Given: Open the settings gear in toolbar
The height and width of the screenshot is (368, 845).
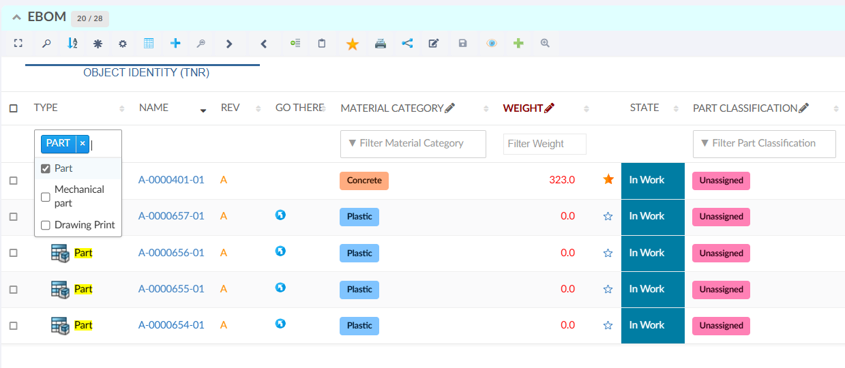Looking at the screenshot, I should pyautogui.click(x=123, y=44).
